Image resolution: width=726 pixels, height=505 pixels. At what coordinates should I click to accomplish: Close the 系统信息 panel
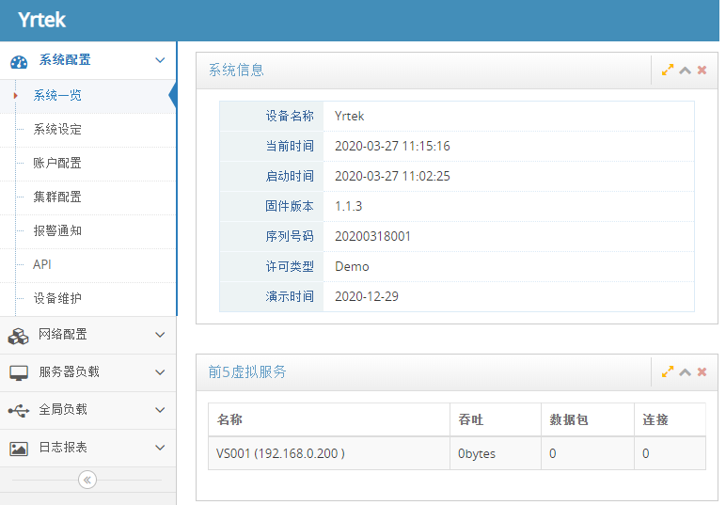[x=702, y=70]
